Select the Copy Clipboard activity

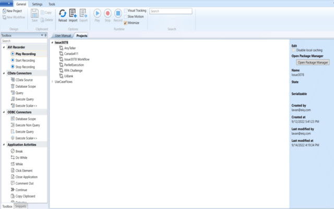[x=25, y=196]
